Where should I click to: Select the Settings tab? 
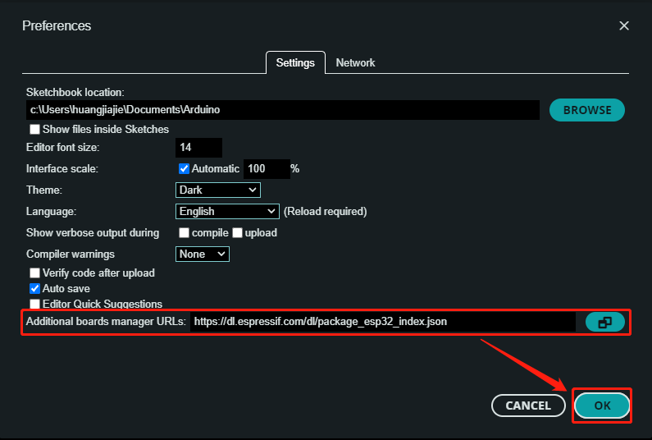pos(295,62)
